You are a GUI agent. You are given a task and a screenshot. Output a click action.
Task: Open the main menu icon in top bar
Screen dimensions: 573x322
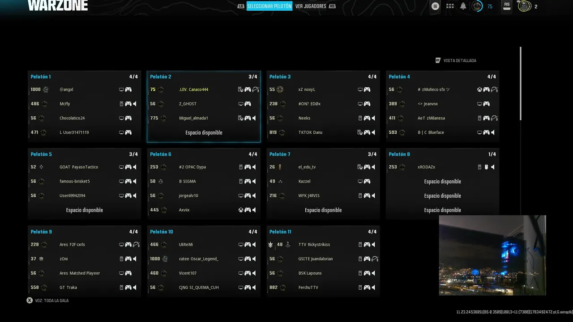(x=435, y=6)
